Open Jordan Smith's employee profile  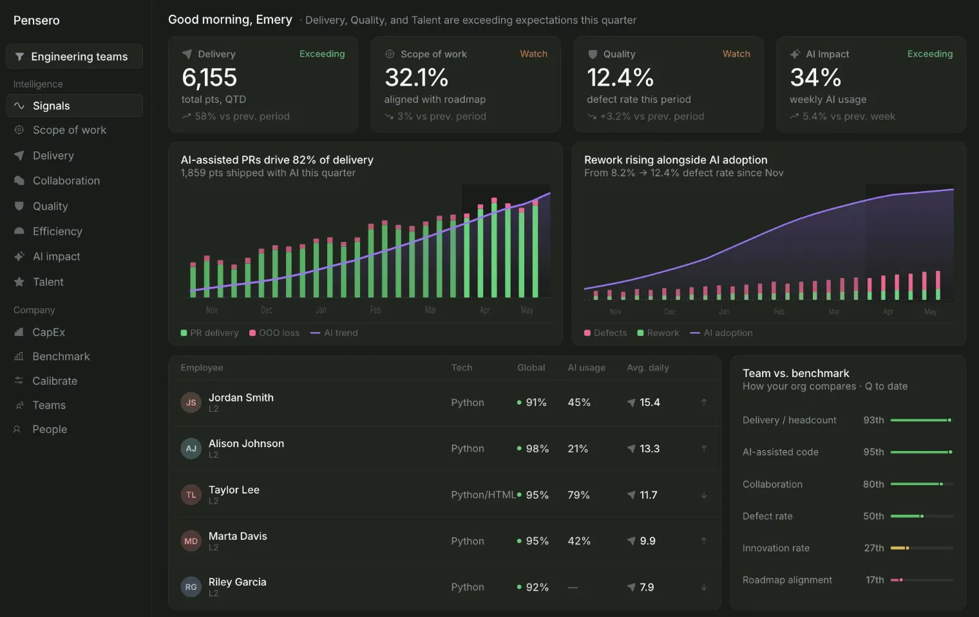pos(241,398)
